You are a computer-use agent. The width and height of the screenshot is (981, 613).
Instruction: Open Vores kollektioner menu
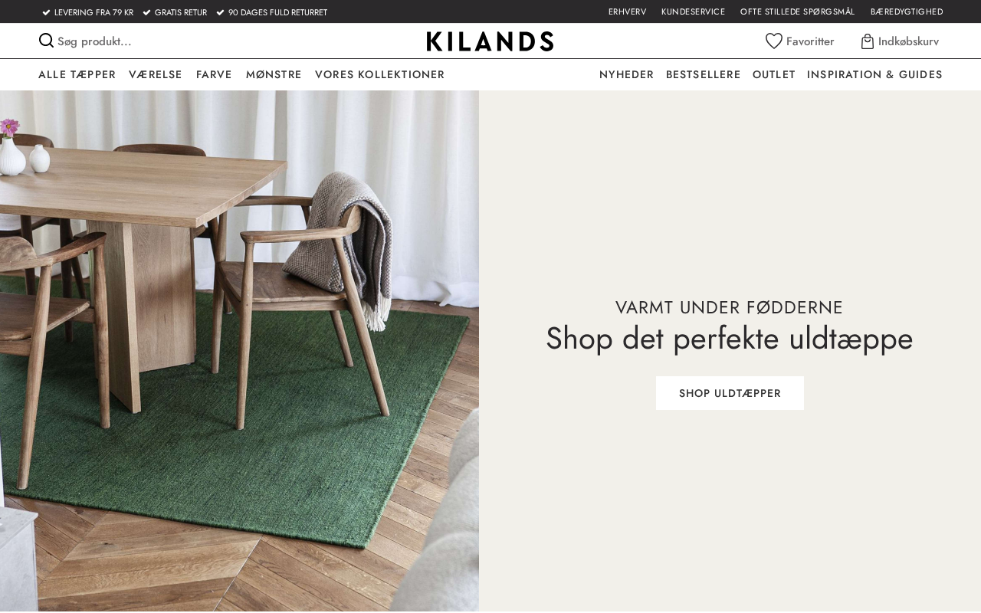379,74
